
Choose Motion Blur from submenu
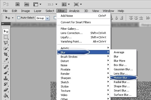click(123, 78)
